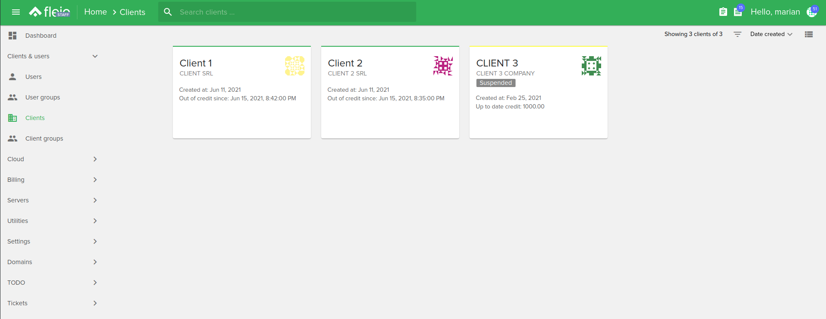Open the hamburger navigation menu
The width and height of the screenshot is (826, 319).
[x=16, y=12]
